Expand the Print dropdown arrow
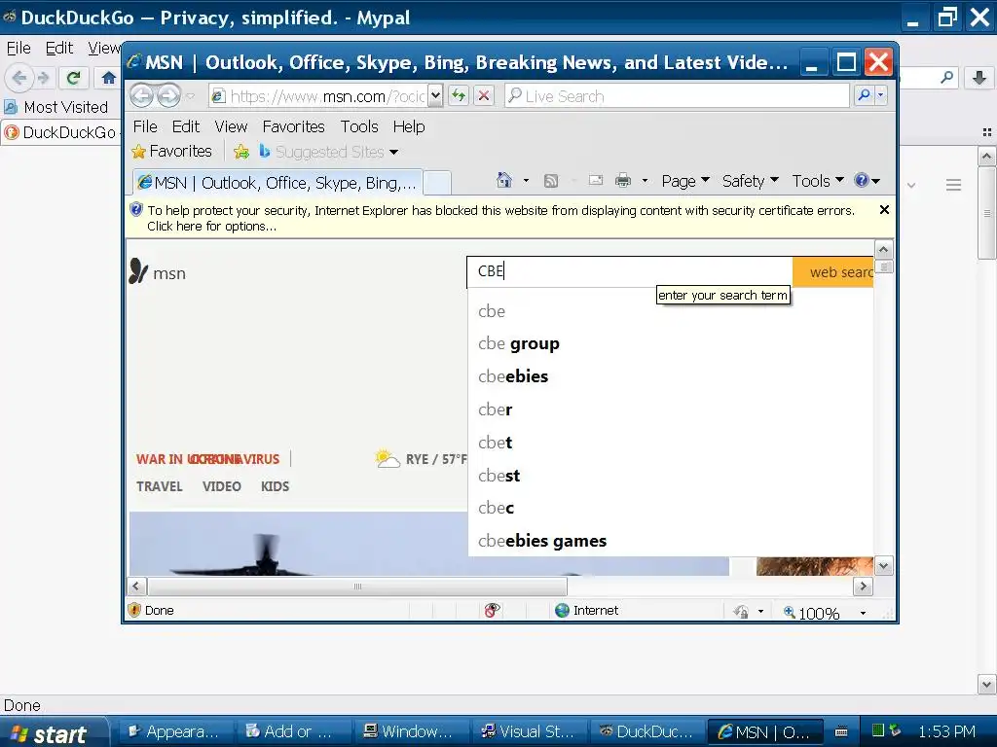This screenshot has height=747, width=997. [645, 180]
